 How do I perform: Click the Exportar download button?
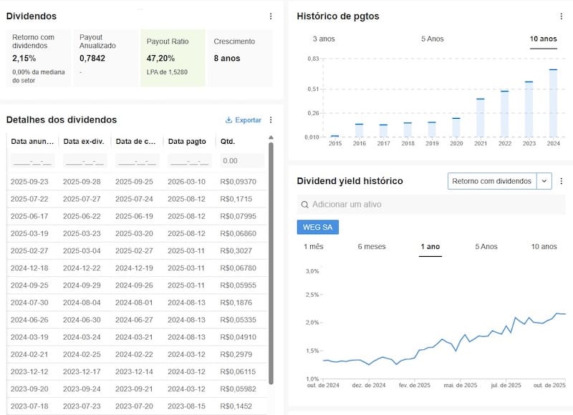244,120
